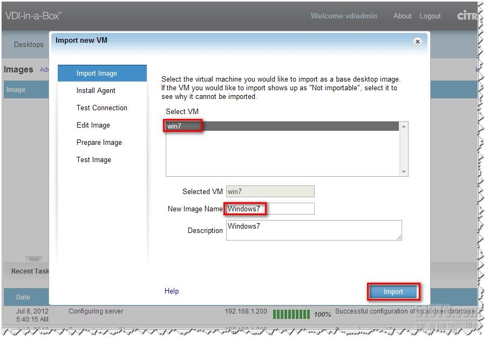Click Logout in the header
489x340 pixels.
pos(430,16)
